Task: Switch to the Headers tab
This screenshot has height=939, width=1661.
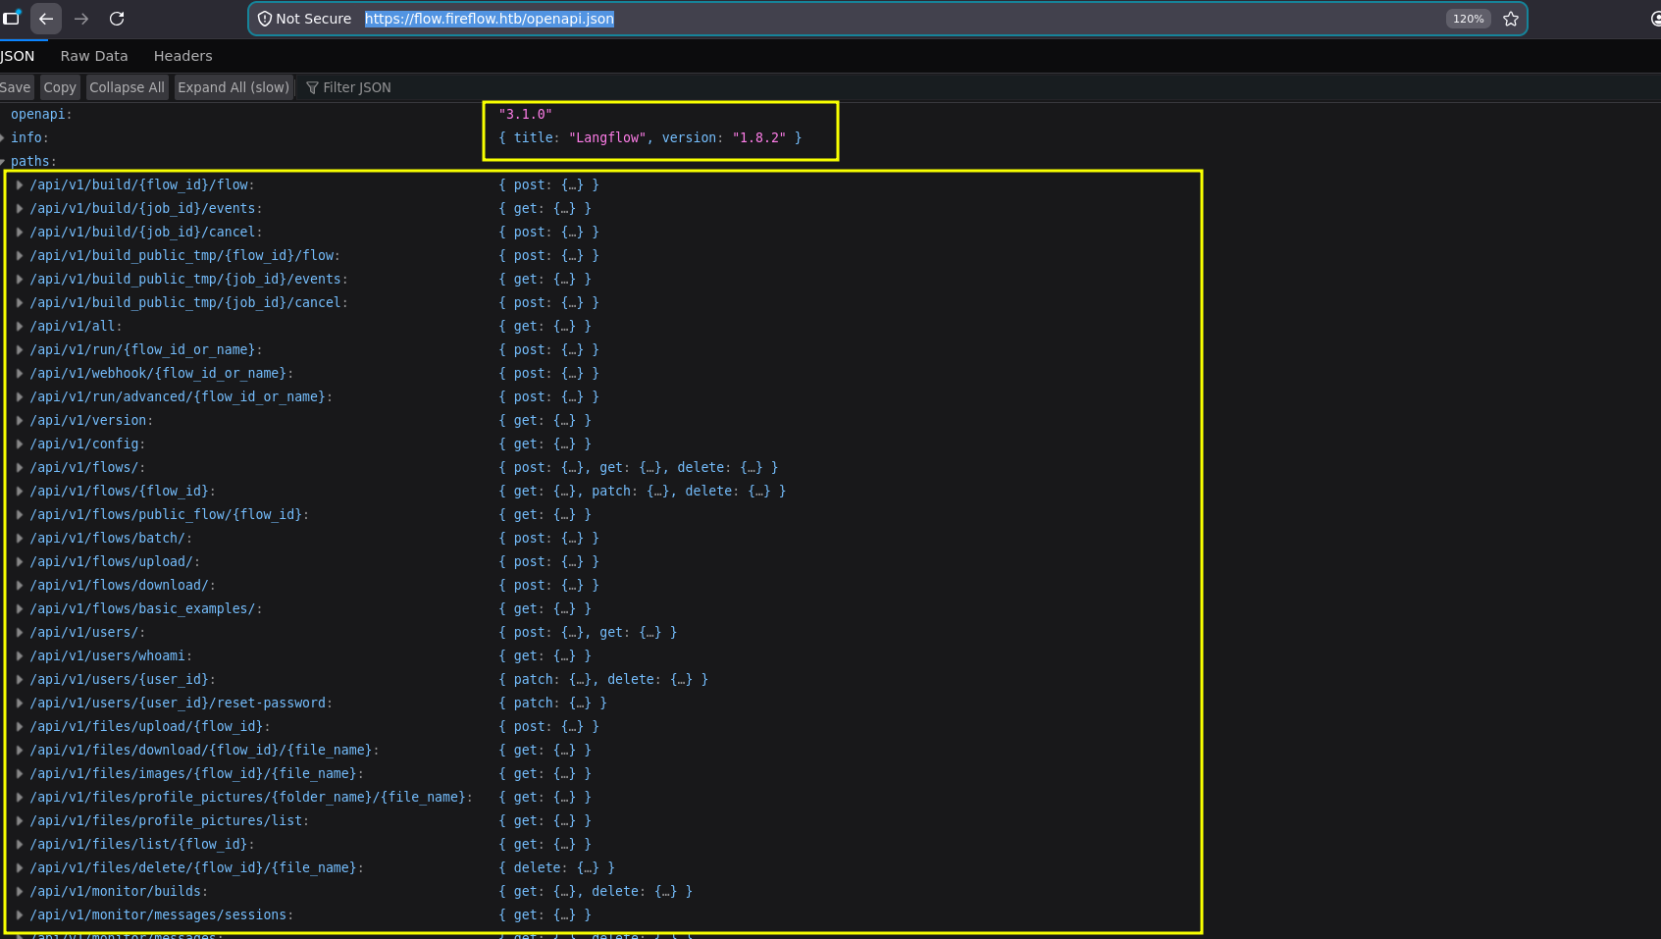Action: 183,56
